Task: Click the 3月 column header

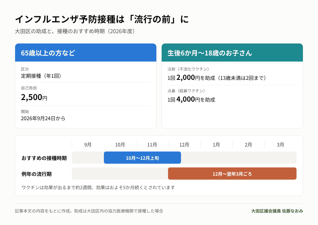Action: [x=281, y=145]
